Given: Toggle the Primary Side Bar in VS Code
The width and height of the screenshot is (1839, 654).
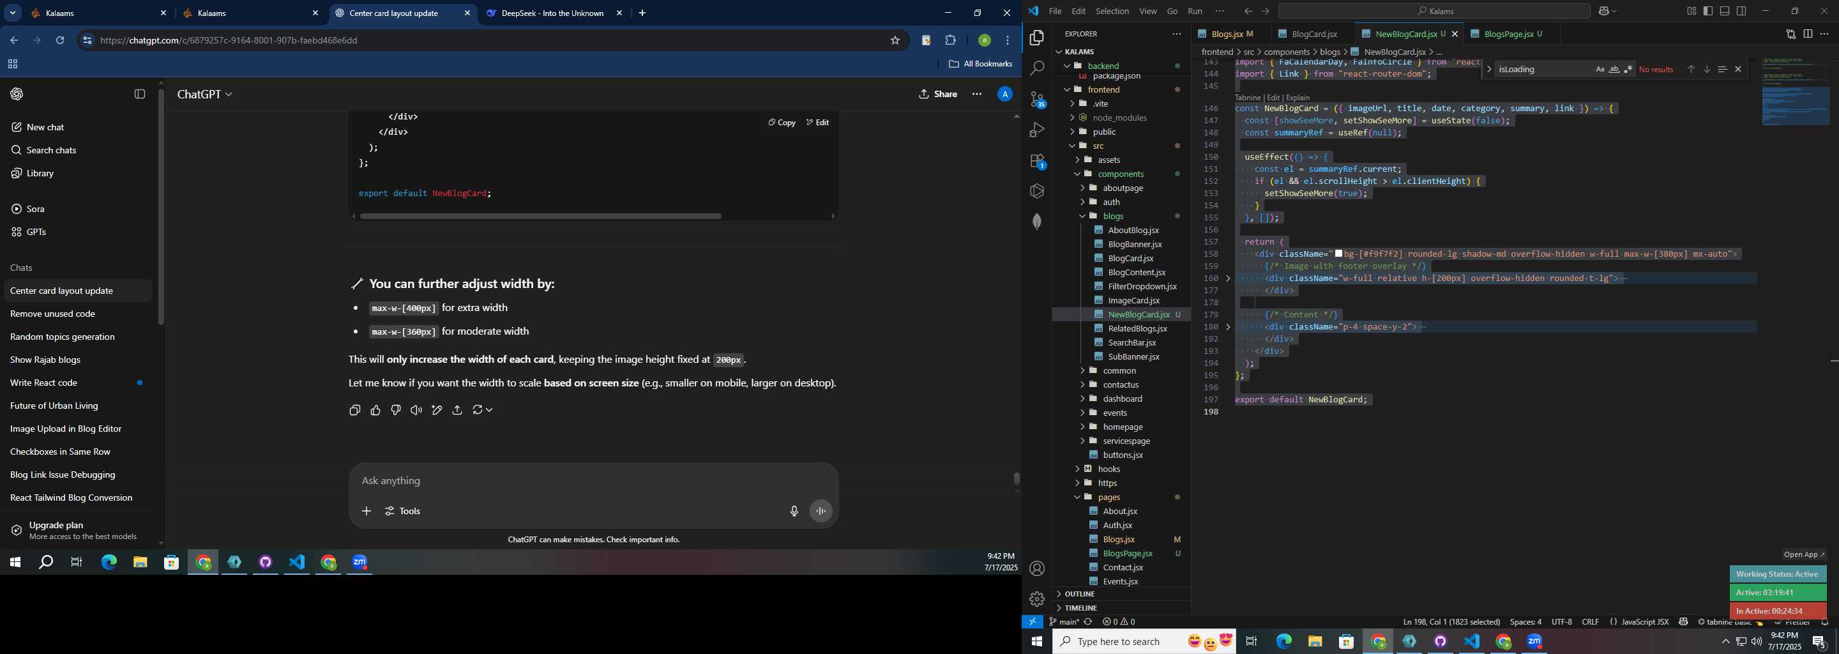Looking at the screenshot, I should 1708,11.
